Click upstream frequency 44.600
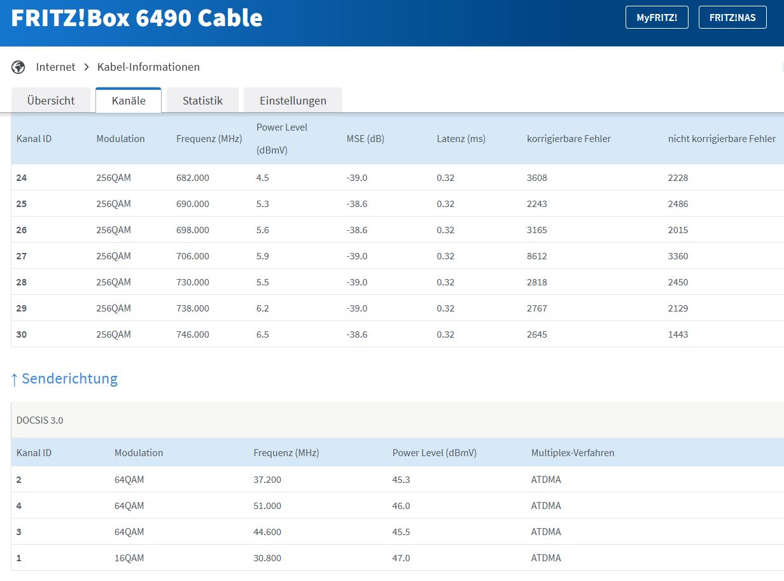The height and width of the screenshot is (581, 784). point(267,532)
